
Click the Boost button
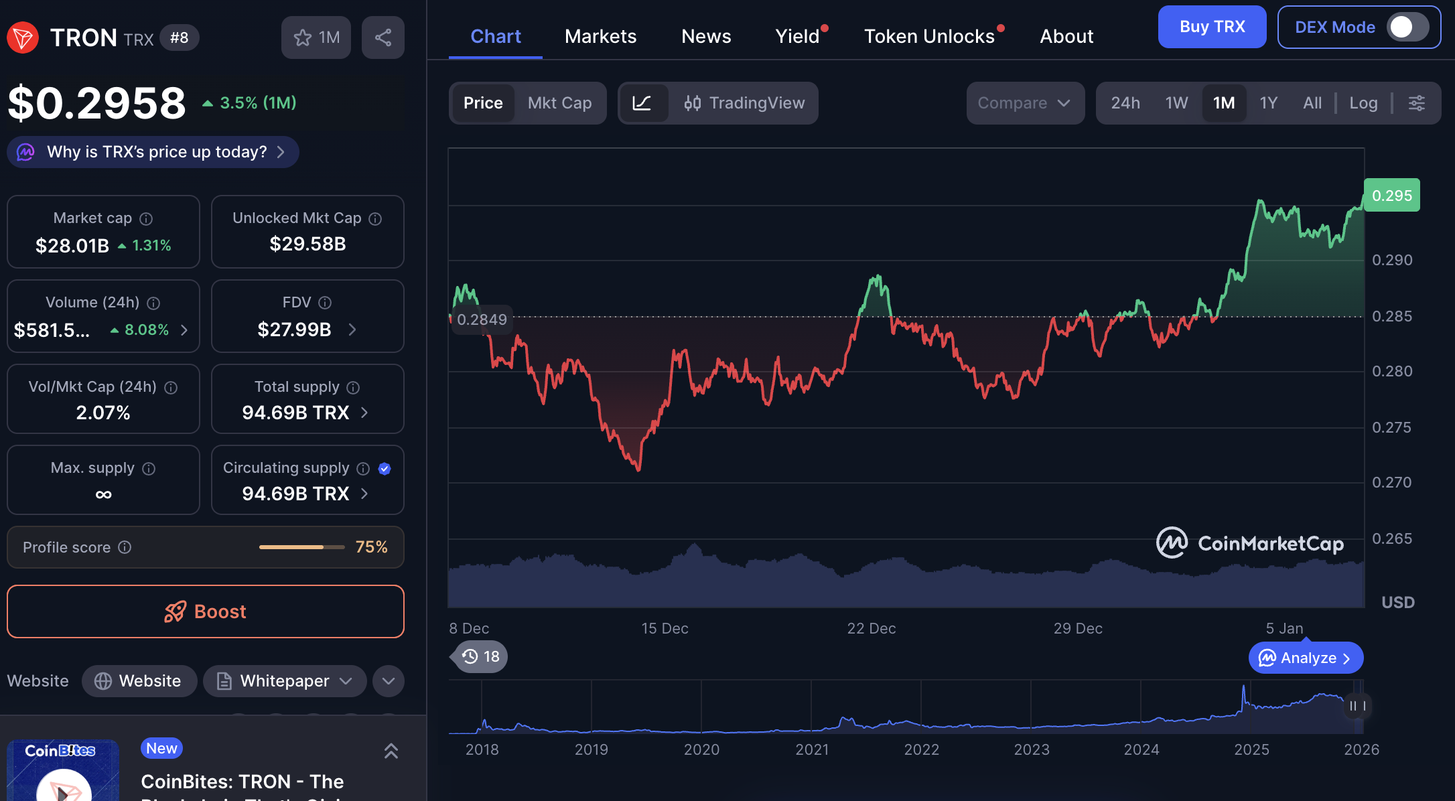pos(206,611)
